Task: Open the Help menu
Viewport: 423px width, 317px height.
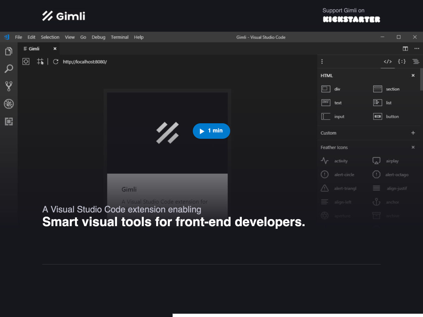Action: 139,37
